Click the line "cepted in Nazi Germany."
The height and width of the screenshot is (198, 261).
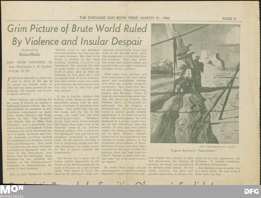(x=23, y=168)
